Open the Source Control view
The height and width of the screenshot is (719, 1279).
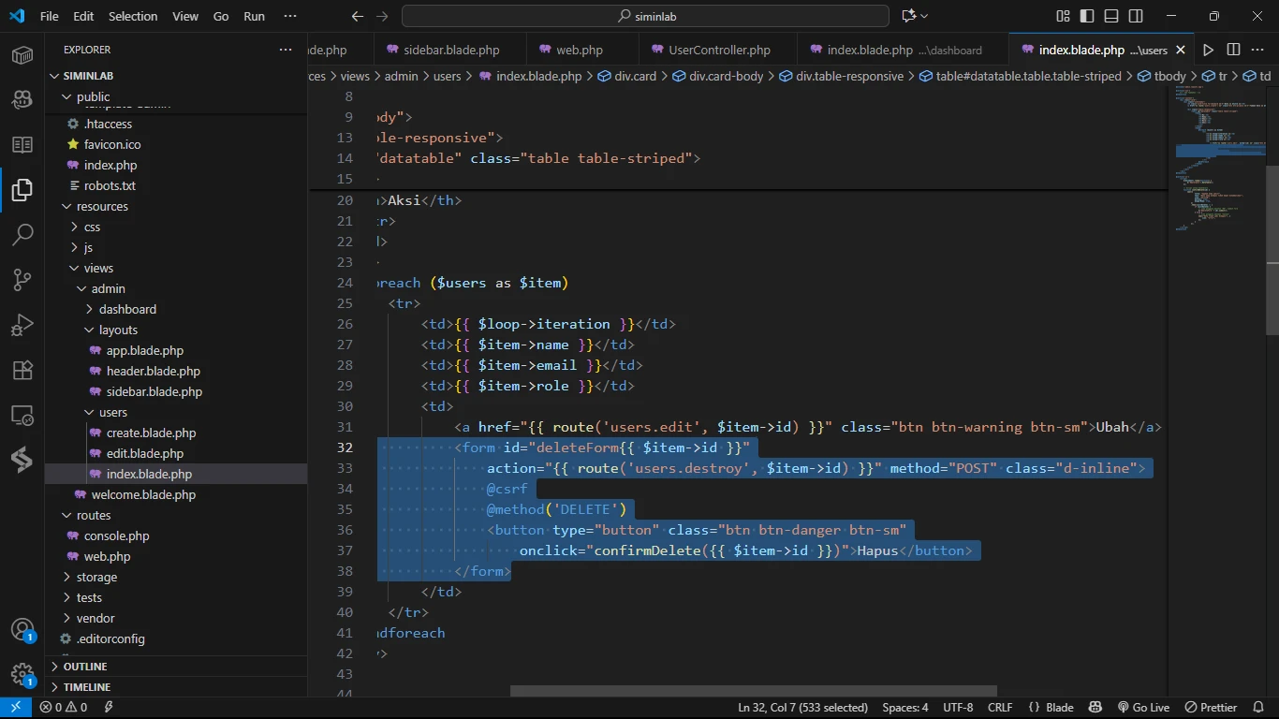click(x=22, y=279)
